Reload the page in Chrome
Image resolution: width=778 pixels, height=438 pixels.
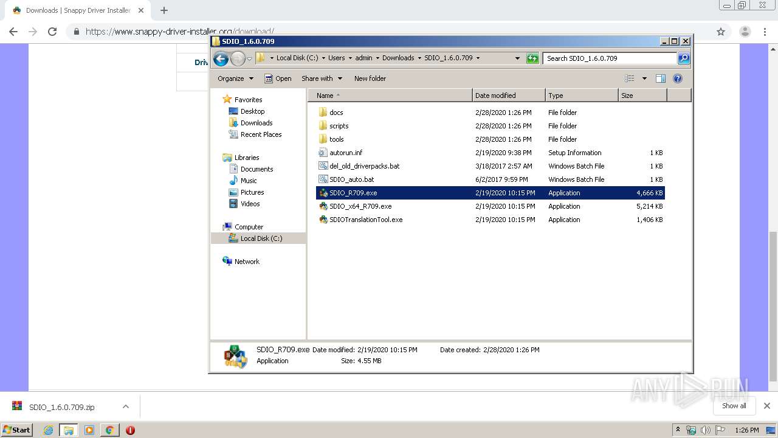coord(52,32)
